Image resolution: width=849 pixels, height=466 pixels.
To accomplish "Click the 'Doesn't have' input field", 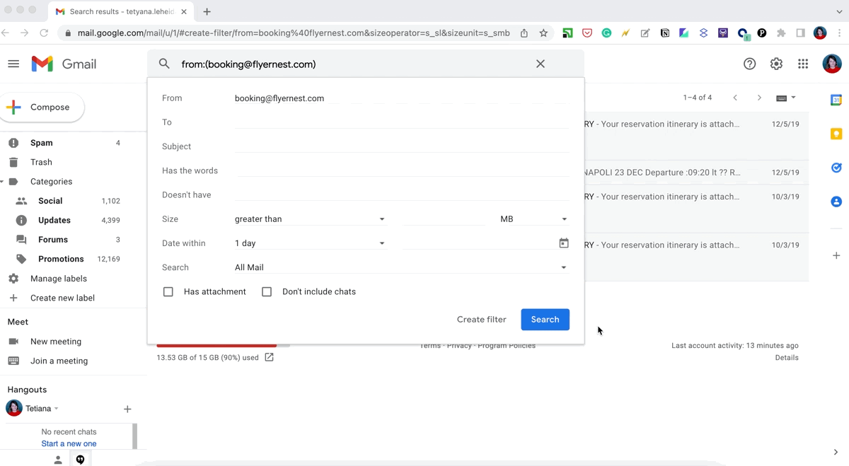I will click(x=402, y=194).
